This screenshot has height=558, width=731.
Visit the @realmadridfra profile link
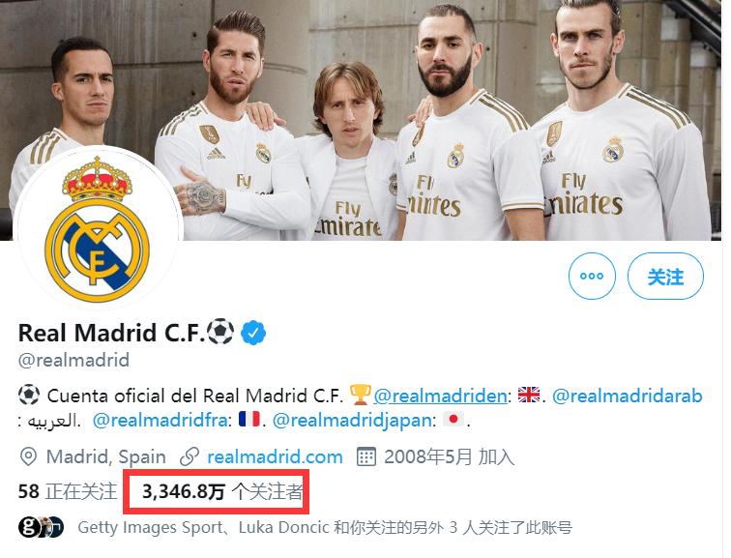(160, 421)
